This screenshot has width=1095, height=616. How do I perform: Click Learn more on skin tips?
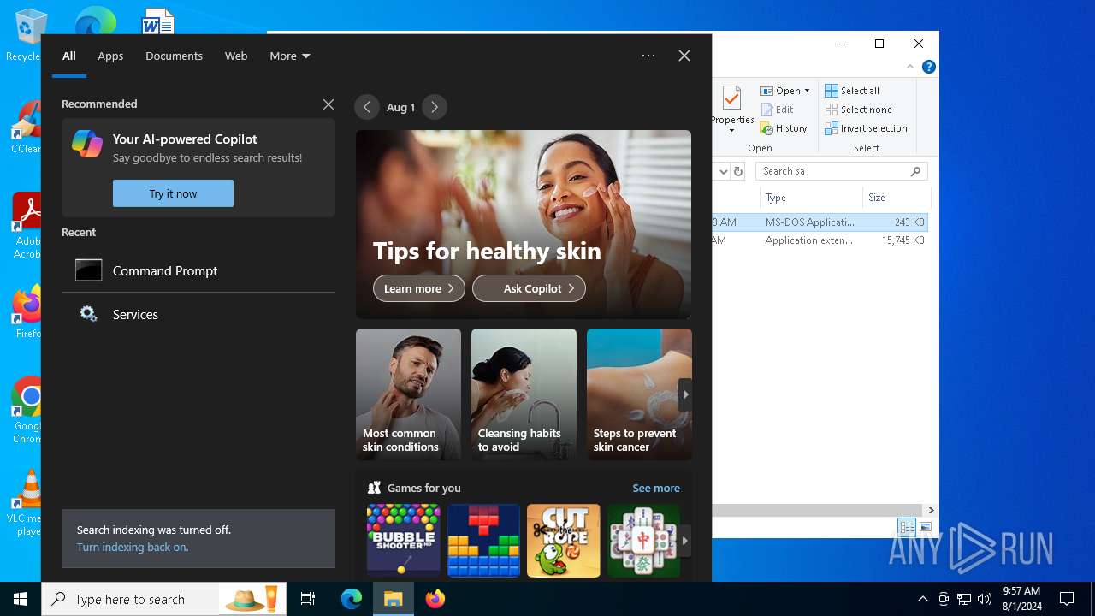[x=419, y=288]
